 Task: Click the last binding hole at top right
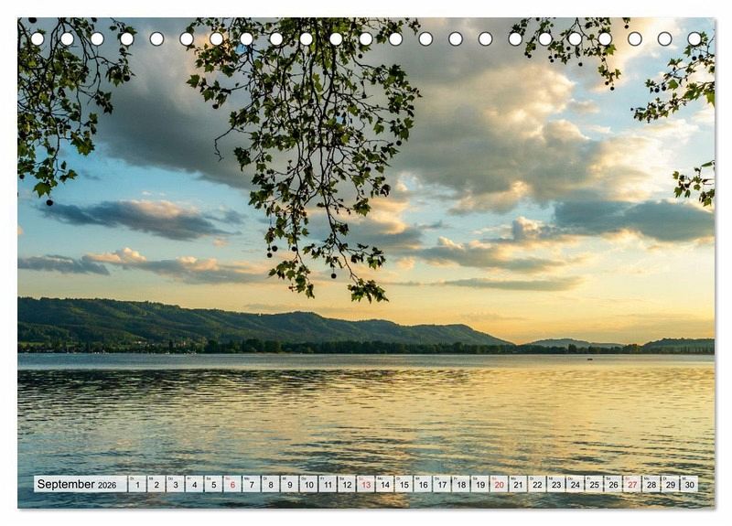coord(694,39)
